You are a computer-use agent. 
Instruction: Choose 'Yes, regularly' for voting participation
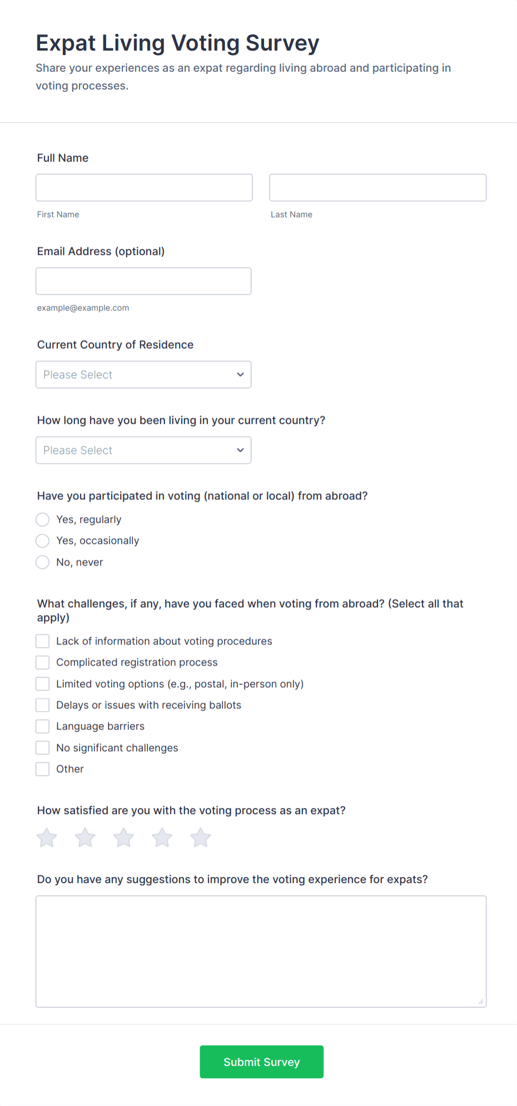(42, 519)
